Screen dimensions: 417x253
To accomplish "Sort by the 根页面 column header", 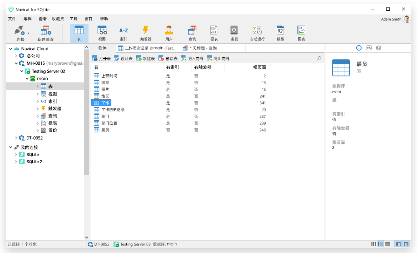I will [247, 67].
